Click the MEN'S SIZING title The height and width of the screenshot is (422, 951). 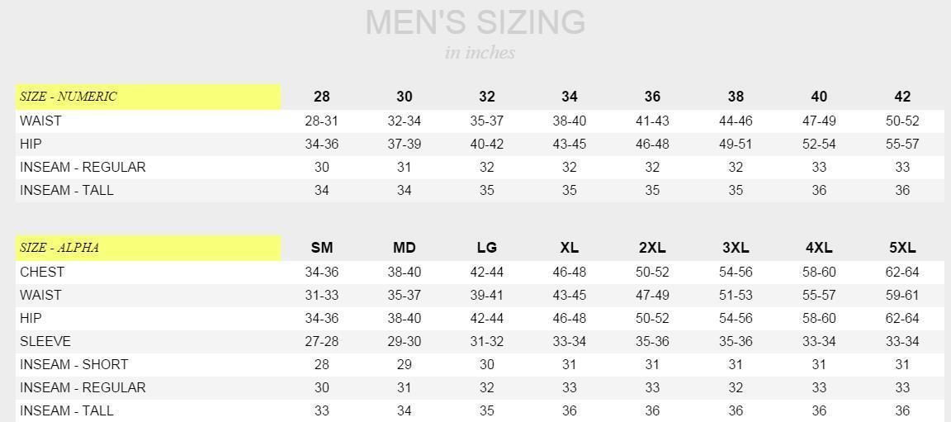point(475,22)
